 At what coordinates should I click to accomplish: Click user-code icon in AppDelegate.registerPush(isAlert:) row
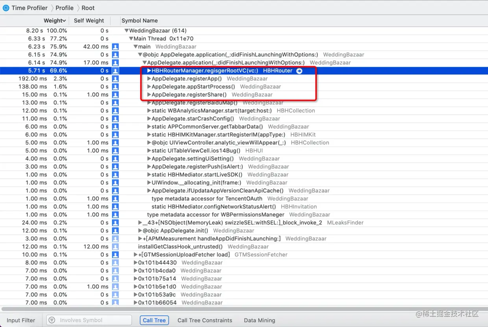[115, 167]
